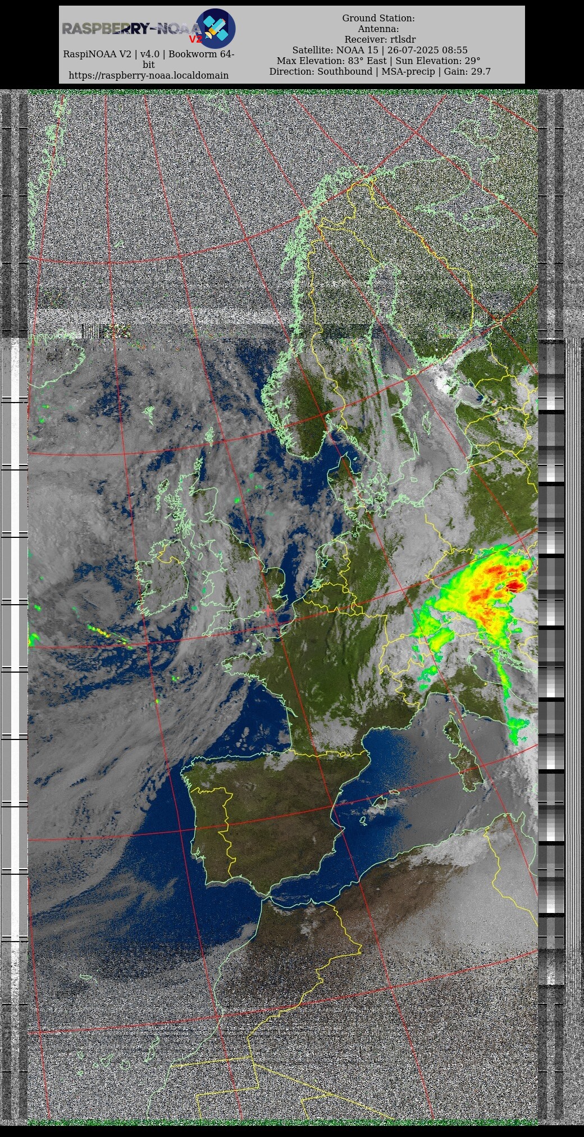The image size is (584, 1137).
Task: Click the 'Antenna:' label
Action: point(378,29)
